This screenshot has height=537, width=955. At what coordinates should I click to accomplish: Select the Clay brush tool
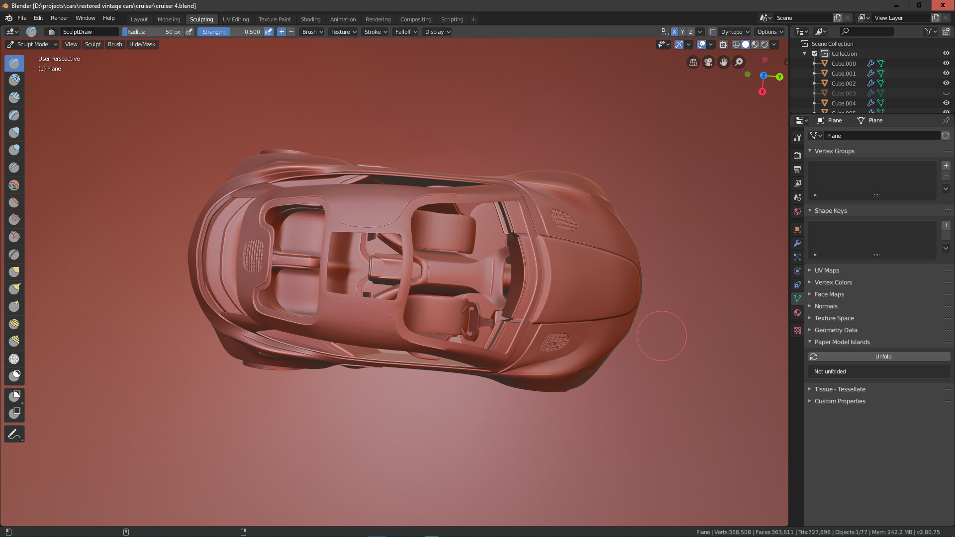tap(14, 81)
